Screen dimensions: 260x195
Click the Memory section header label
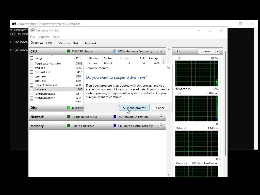point(37,126)
